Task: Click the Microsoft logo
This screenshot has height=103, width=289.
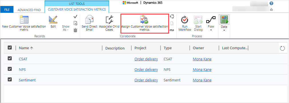Action: (130, 3)
